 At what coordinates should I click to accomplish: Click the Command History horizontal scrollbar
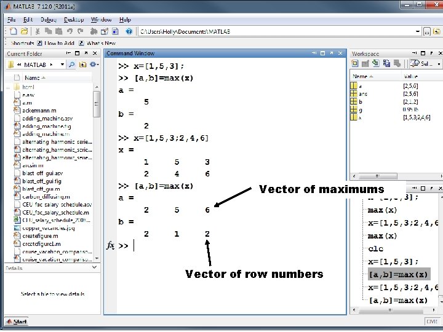[x=390, y=310]
